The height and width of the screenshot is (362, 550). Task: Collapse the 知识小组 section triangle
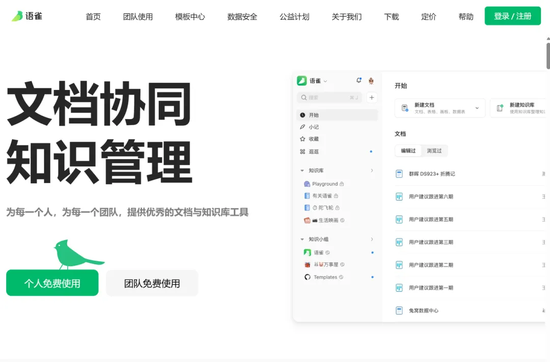[x=302, y=239]
